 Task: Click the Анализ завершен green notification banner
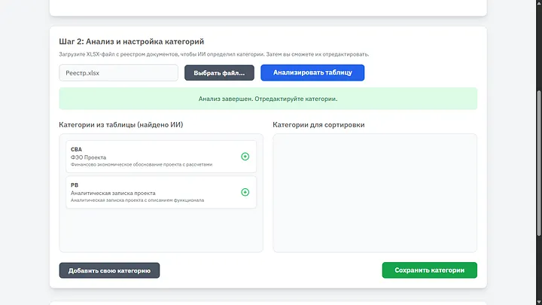(x=268, y=99)
